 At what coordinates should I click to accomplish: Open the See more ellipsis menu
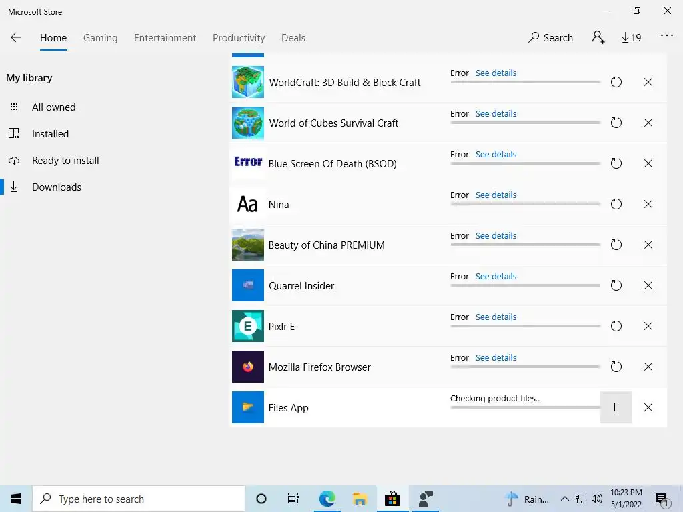[667, 36]
